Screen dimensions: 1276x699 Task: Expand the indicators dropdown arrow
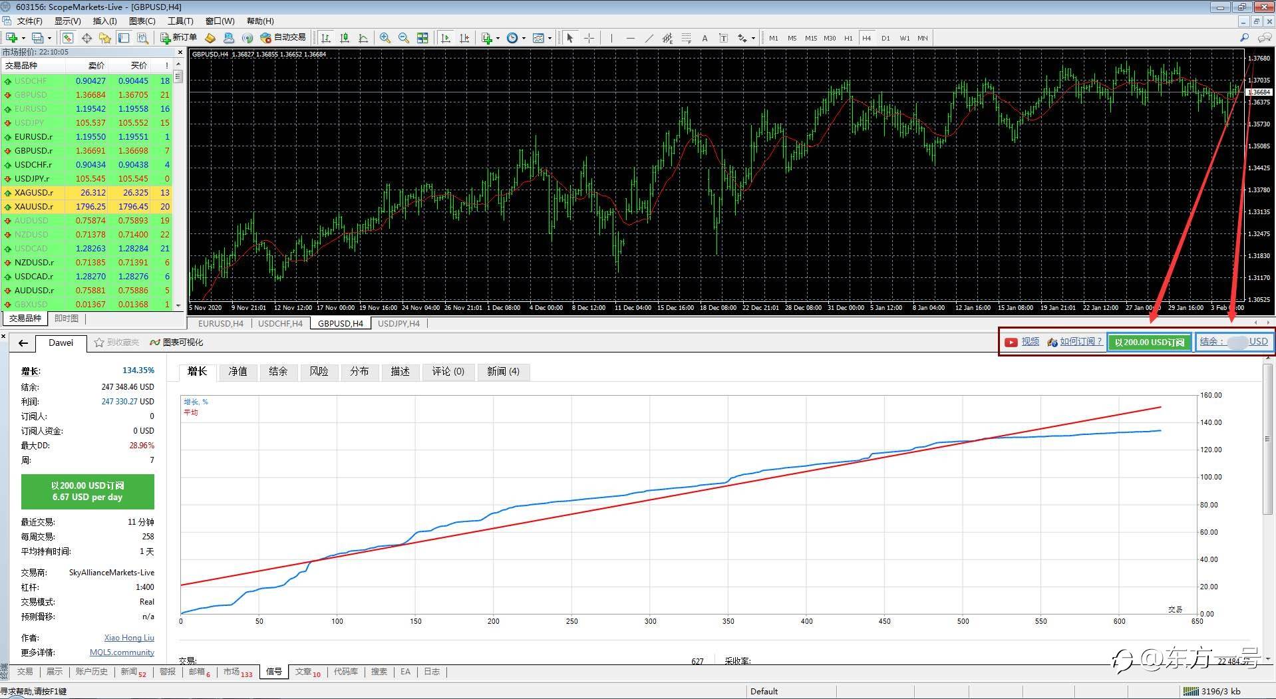[498, 38]
